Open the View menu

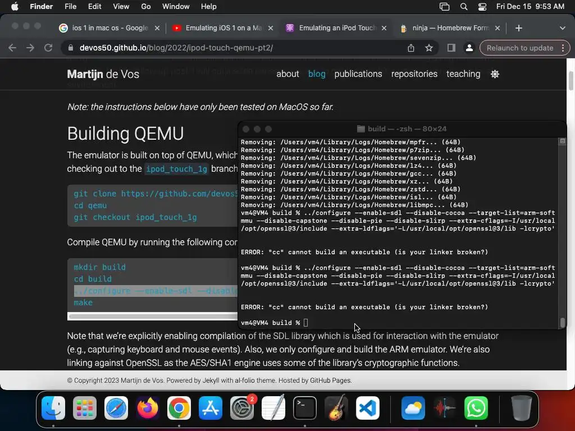tap(121, 7)
